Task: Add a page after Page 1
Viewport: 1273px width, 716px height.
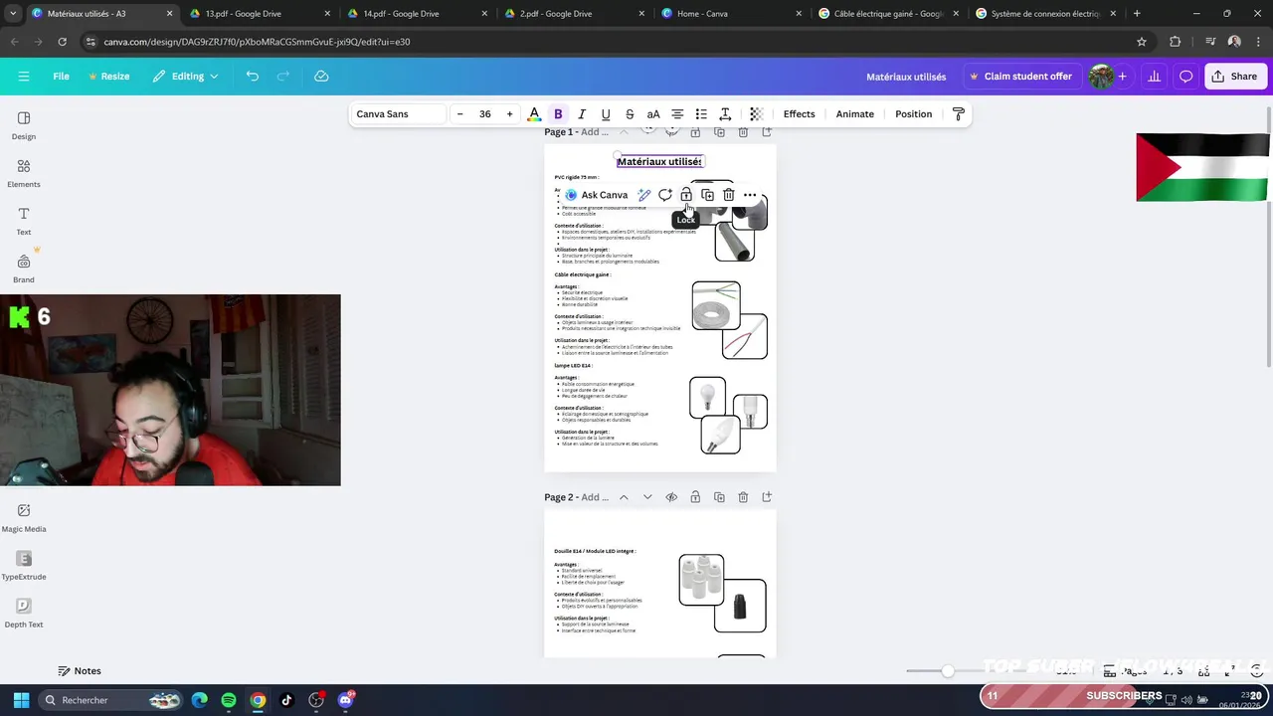Action: 767,132
